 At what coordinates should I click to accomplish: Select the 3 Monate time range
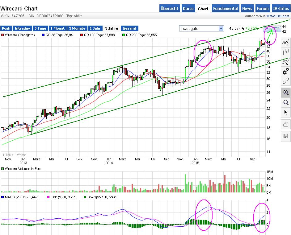click(x=77, y=28)
